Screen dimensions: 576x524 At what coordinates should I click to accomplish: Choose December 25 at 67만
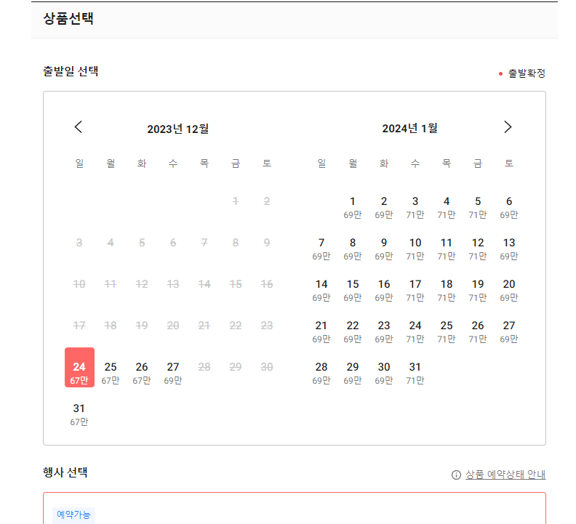pos(111,372)
